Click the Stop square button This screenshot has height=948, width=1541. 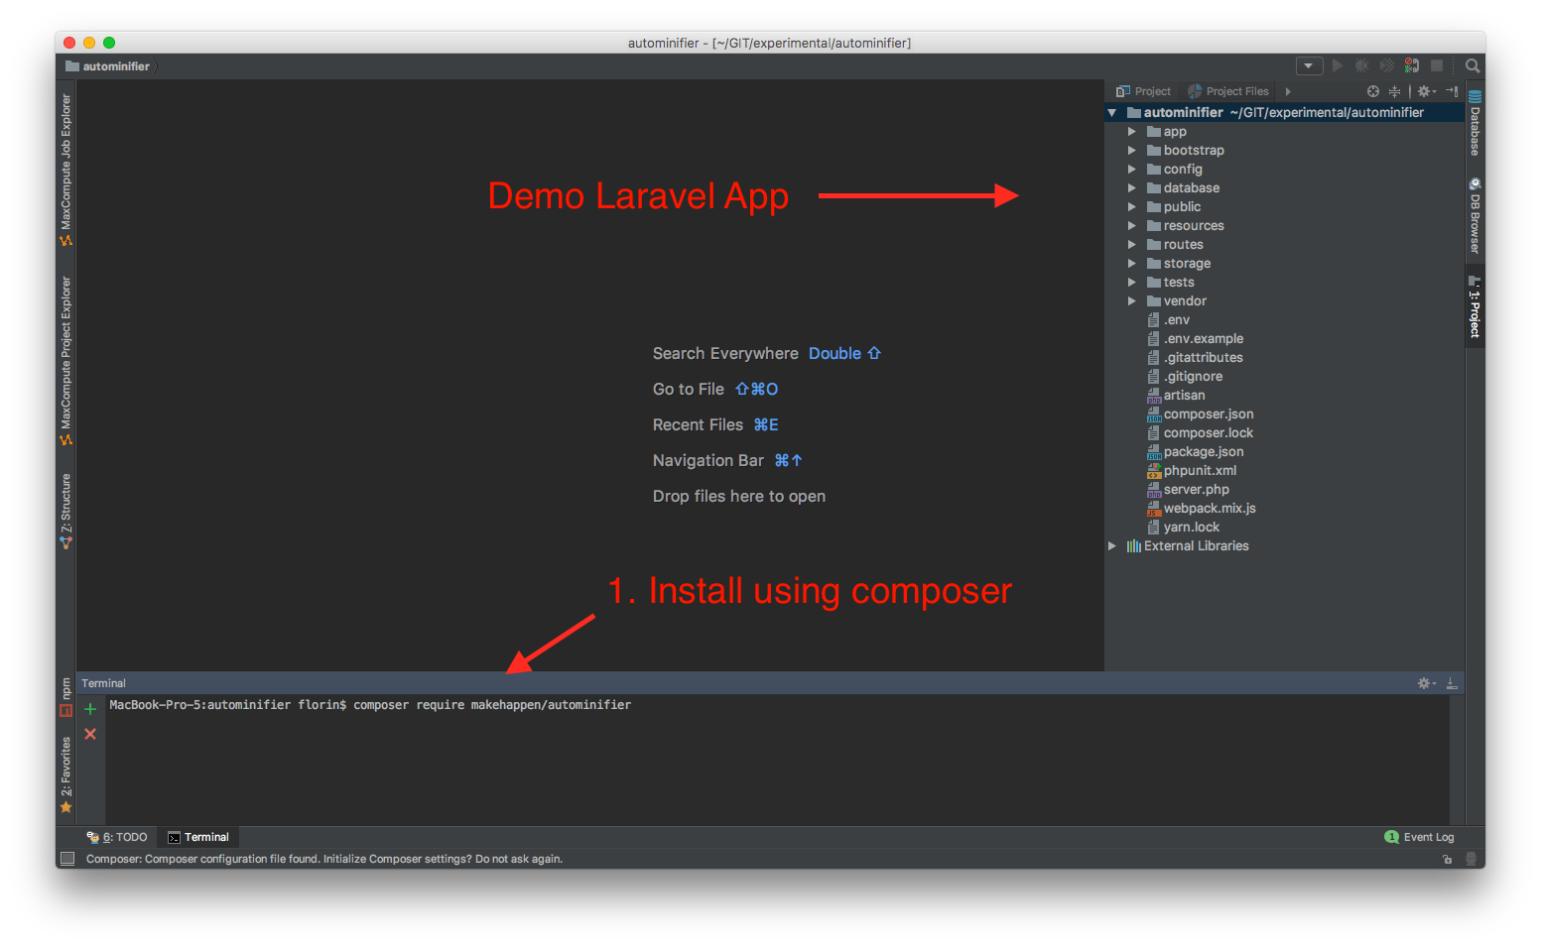pos(1436,65)
